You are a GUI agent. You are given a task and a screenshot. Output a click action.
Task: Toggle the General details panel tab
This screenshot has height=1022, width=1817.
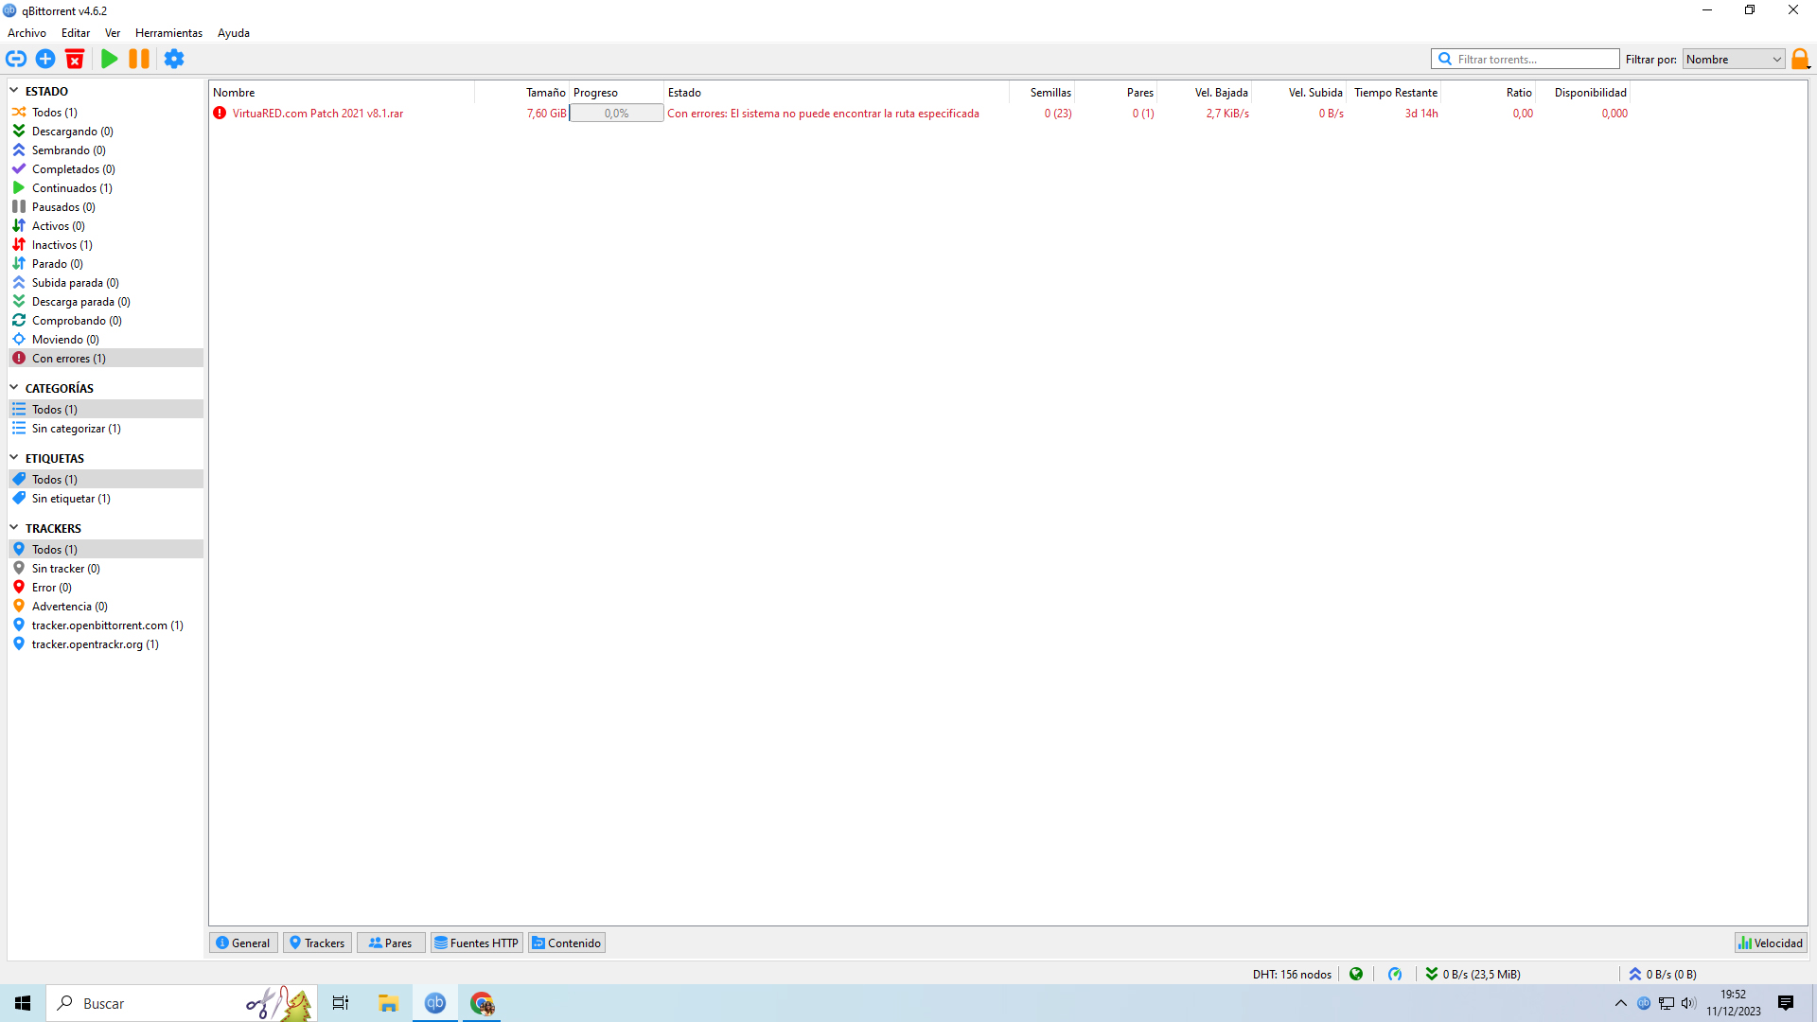243,943
